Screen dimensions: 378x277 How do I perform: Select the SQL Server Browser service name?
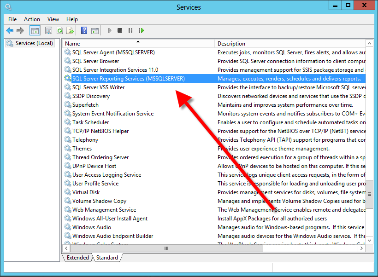tap(96, 61)
